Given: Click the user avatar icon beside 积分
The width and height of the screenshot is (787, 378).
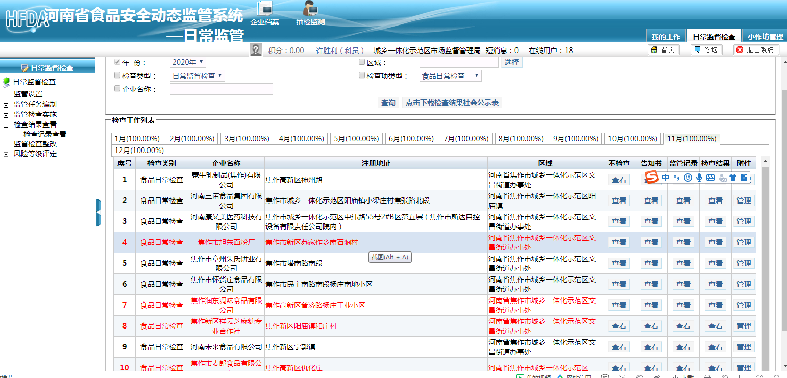Looking at the screenshot, I should coord(256,50).
